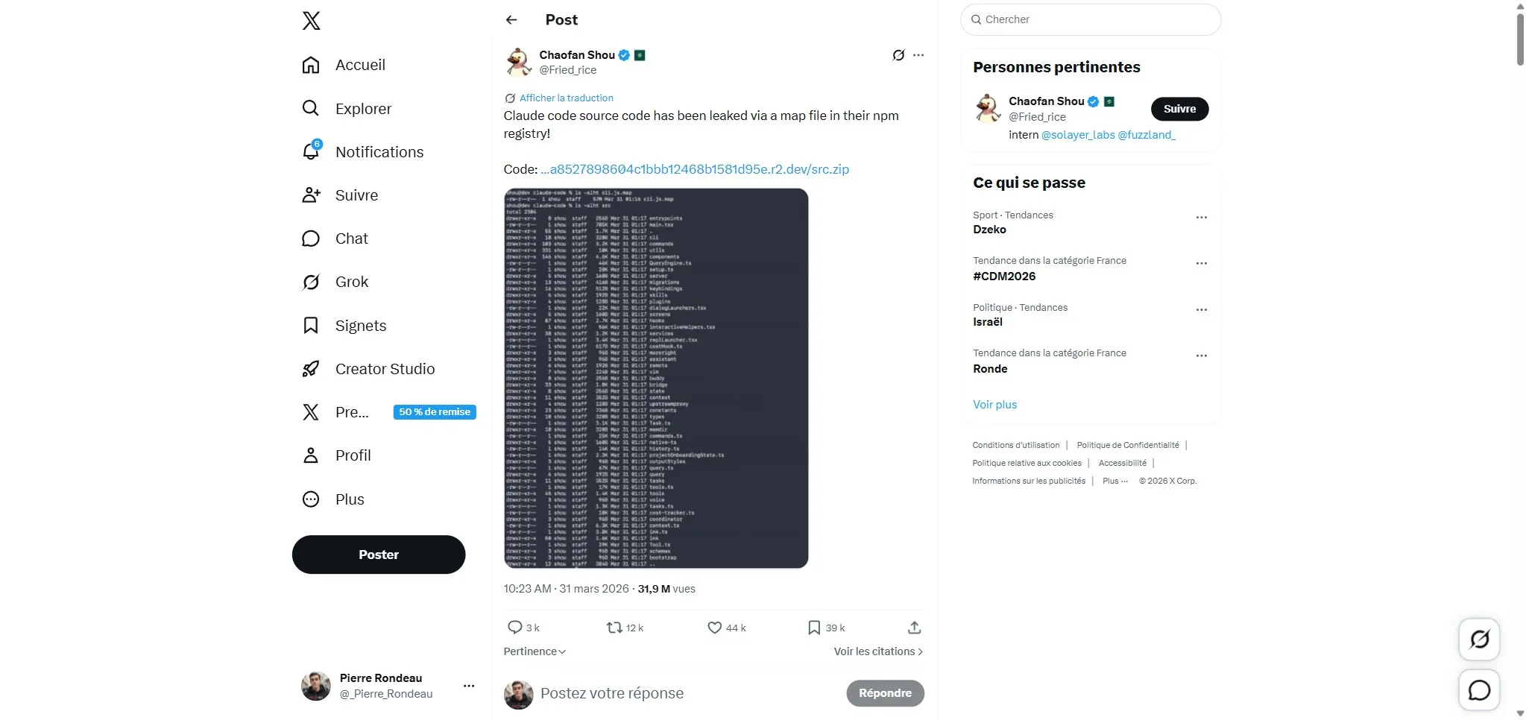
Task: Open the Grok floating button at bottom right
Action: click(x=1479, y=640)
